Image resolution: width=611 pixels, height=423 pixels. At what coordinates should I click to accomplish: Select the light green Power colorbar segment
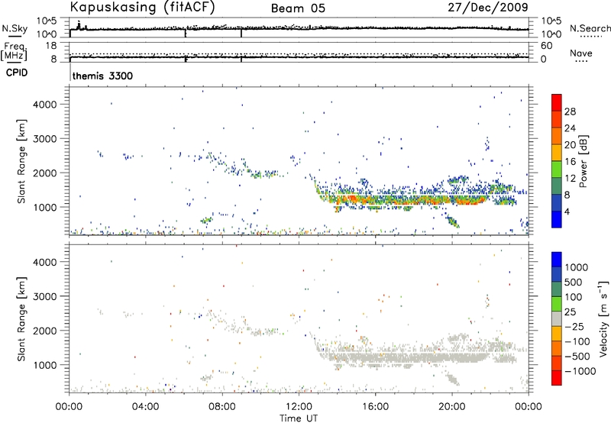click(x=557, y=170)
